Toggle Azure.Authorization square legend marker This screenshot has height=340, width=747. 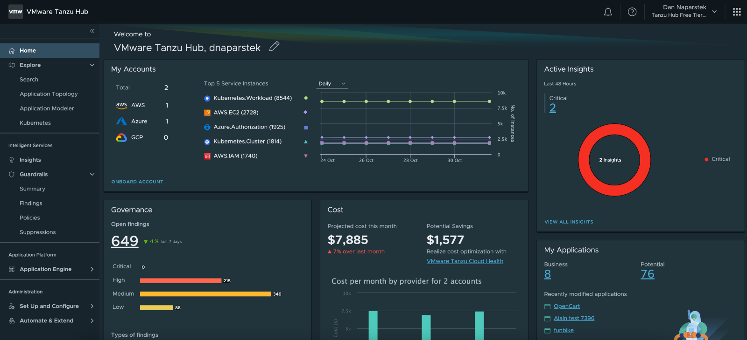[306, 127]
